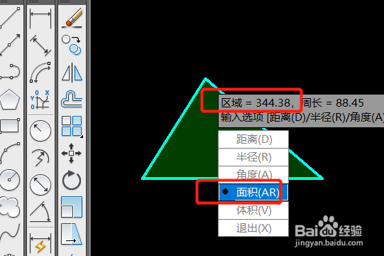The image size is (384, 256).
Task: Select the Arc draw tool
Action: (x=10, y=153)
